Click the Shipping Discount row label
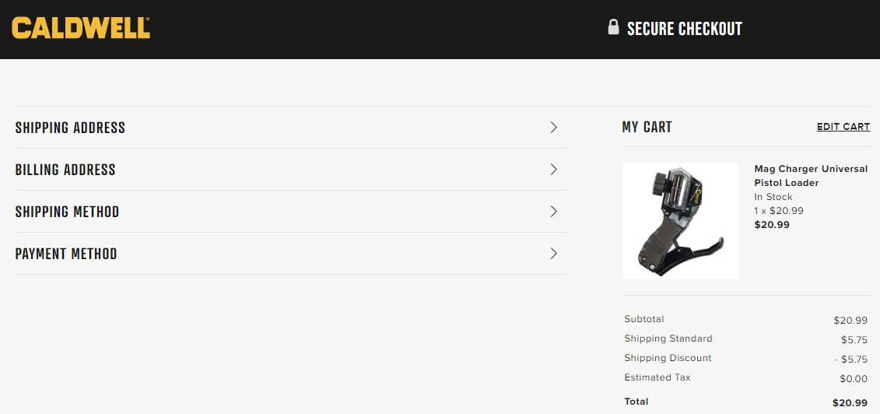 click(668, 358)
